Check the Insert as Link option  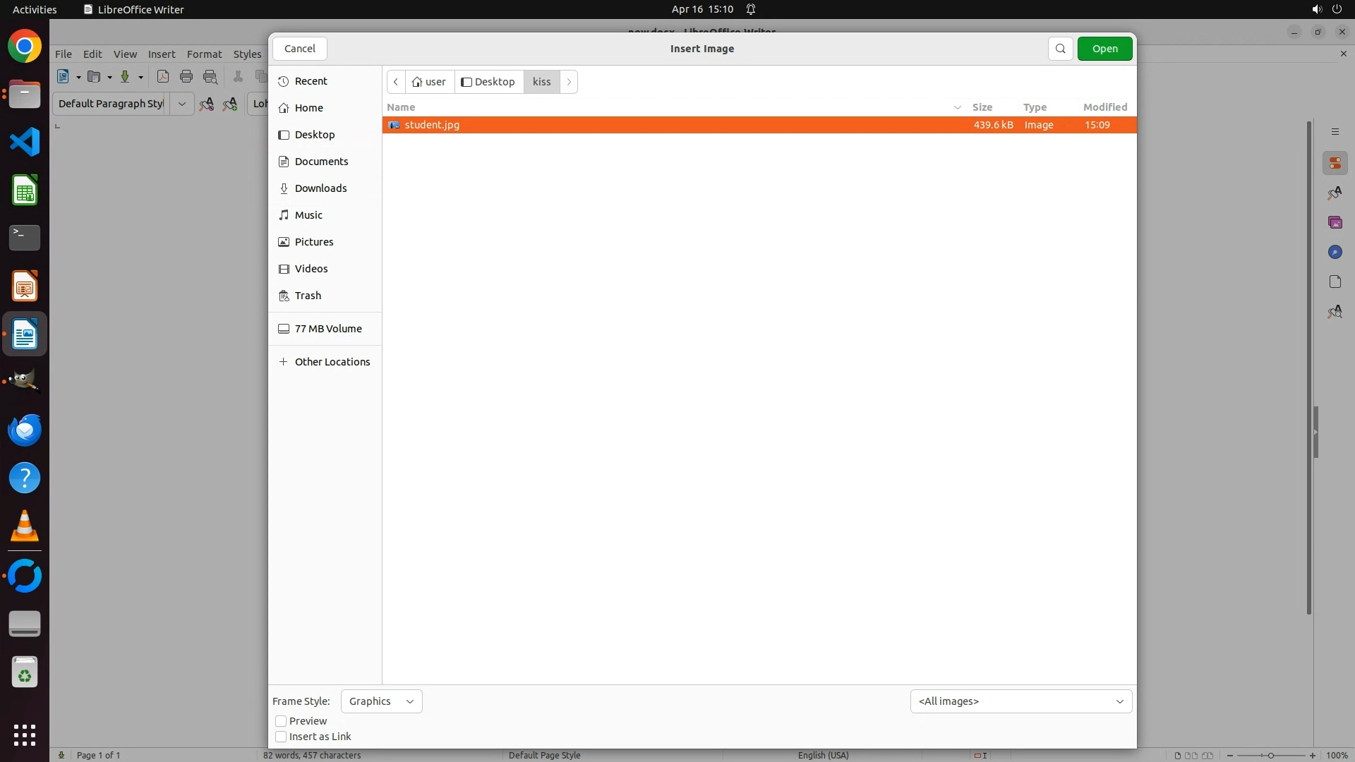pos(281,737)
